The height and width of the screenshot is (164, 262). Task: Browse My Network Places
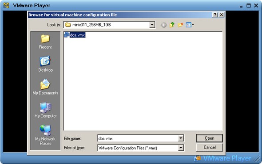pos(45,135)
